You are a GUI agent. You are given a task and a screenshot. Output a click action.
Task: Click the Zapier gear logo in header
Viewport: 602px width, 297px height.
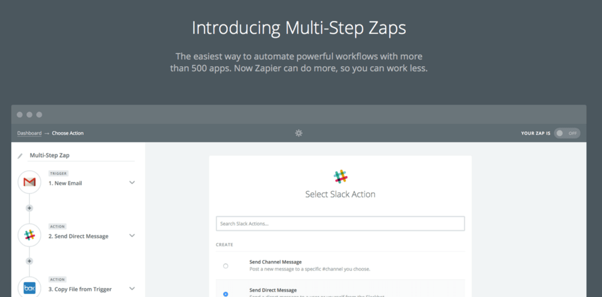click(x=299, y=133)
